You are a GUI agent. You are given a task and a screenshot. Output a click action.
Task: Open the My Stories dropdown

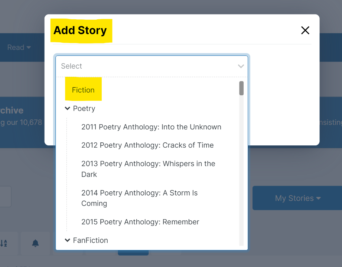click(297, 198)
